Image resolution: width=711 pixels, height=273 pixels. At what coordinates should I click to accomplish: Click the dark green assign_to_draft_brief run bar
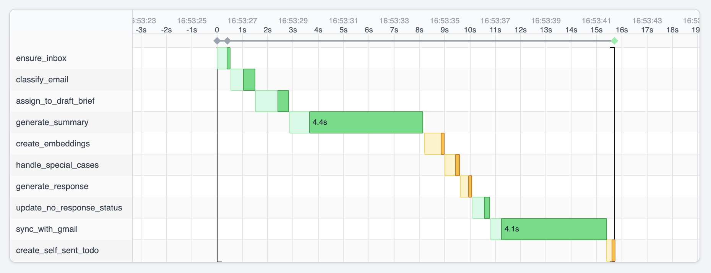pyautogui.click(x=283, y=101)
